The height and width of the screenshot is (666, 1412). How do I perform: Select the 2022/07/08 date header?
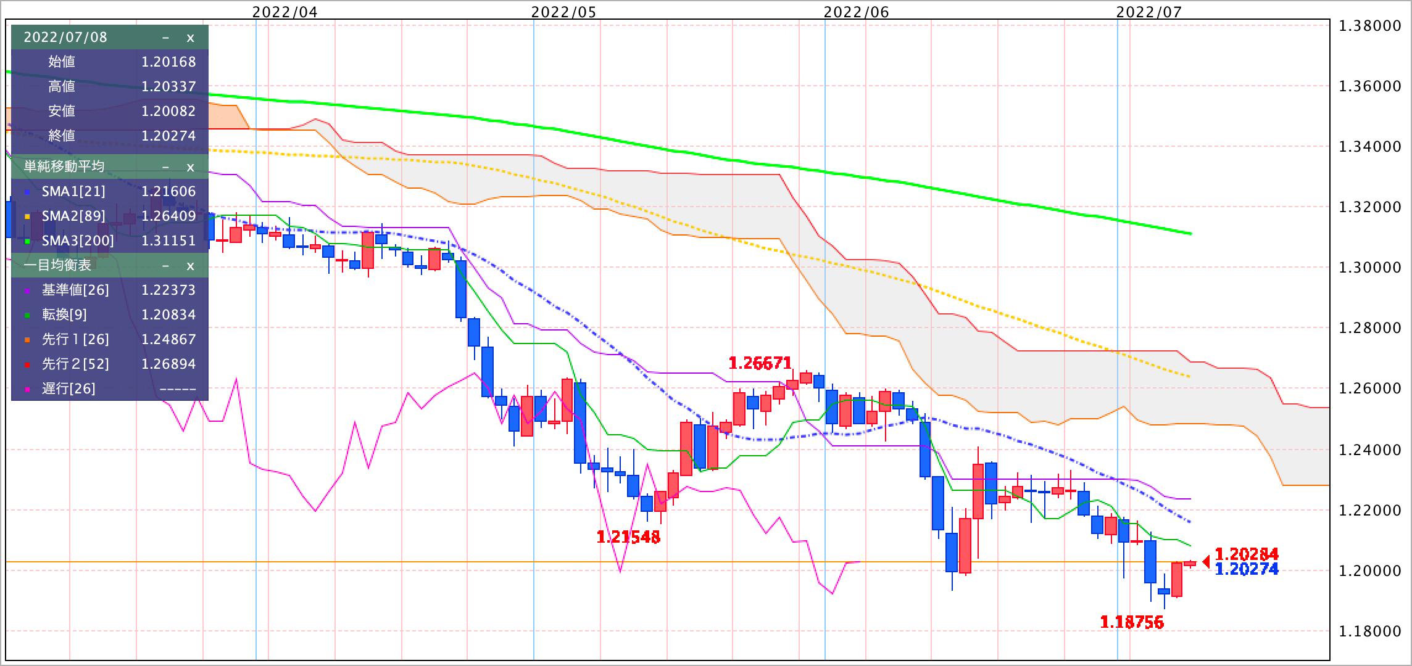coord(65,37)
